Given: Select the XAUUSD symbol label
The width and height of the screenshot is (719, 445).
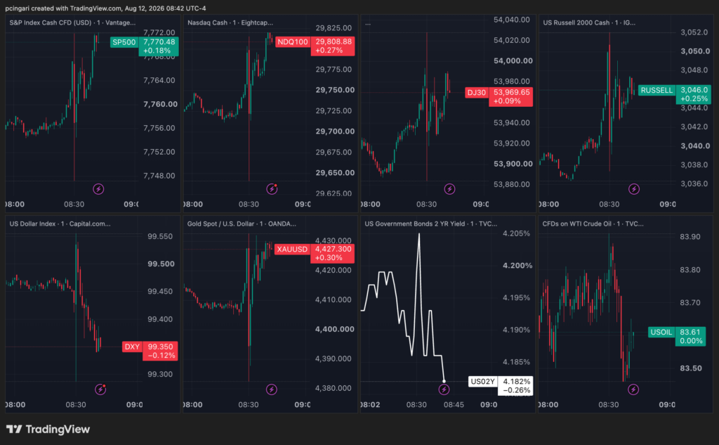Looking at the screenshot, I should (292, 249).
